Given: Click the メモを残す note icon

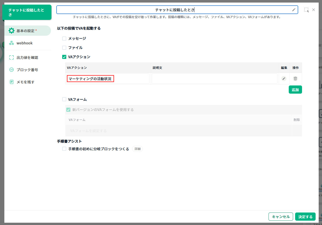Looking at the screenshot, I should tap(12, 82).
